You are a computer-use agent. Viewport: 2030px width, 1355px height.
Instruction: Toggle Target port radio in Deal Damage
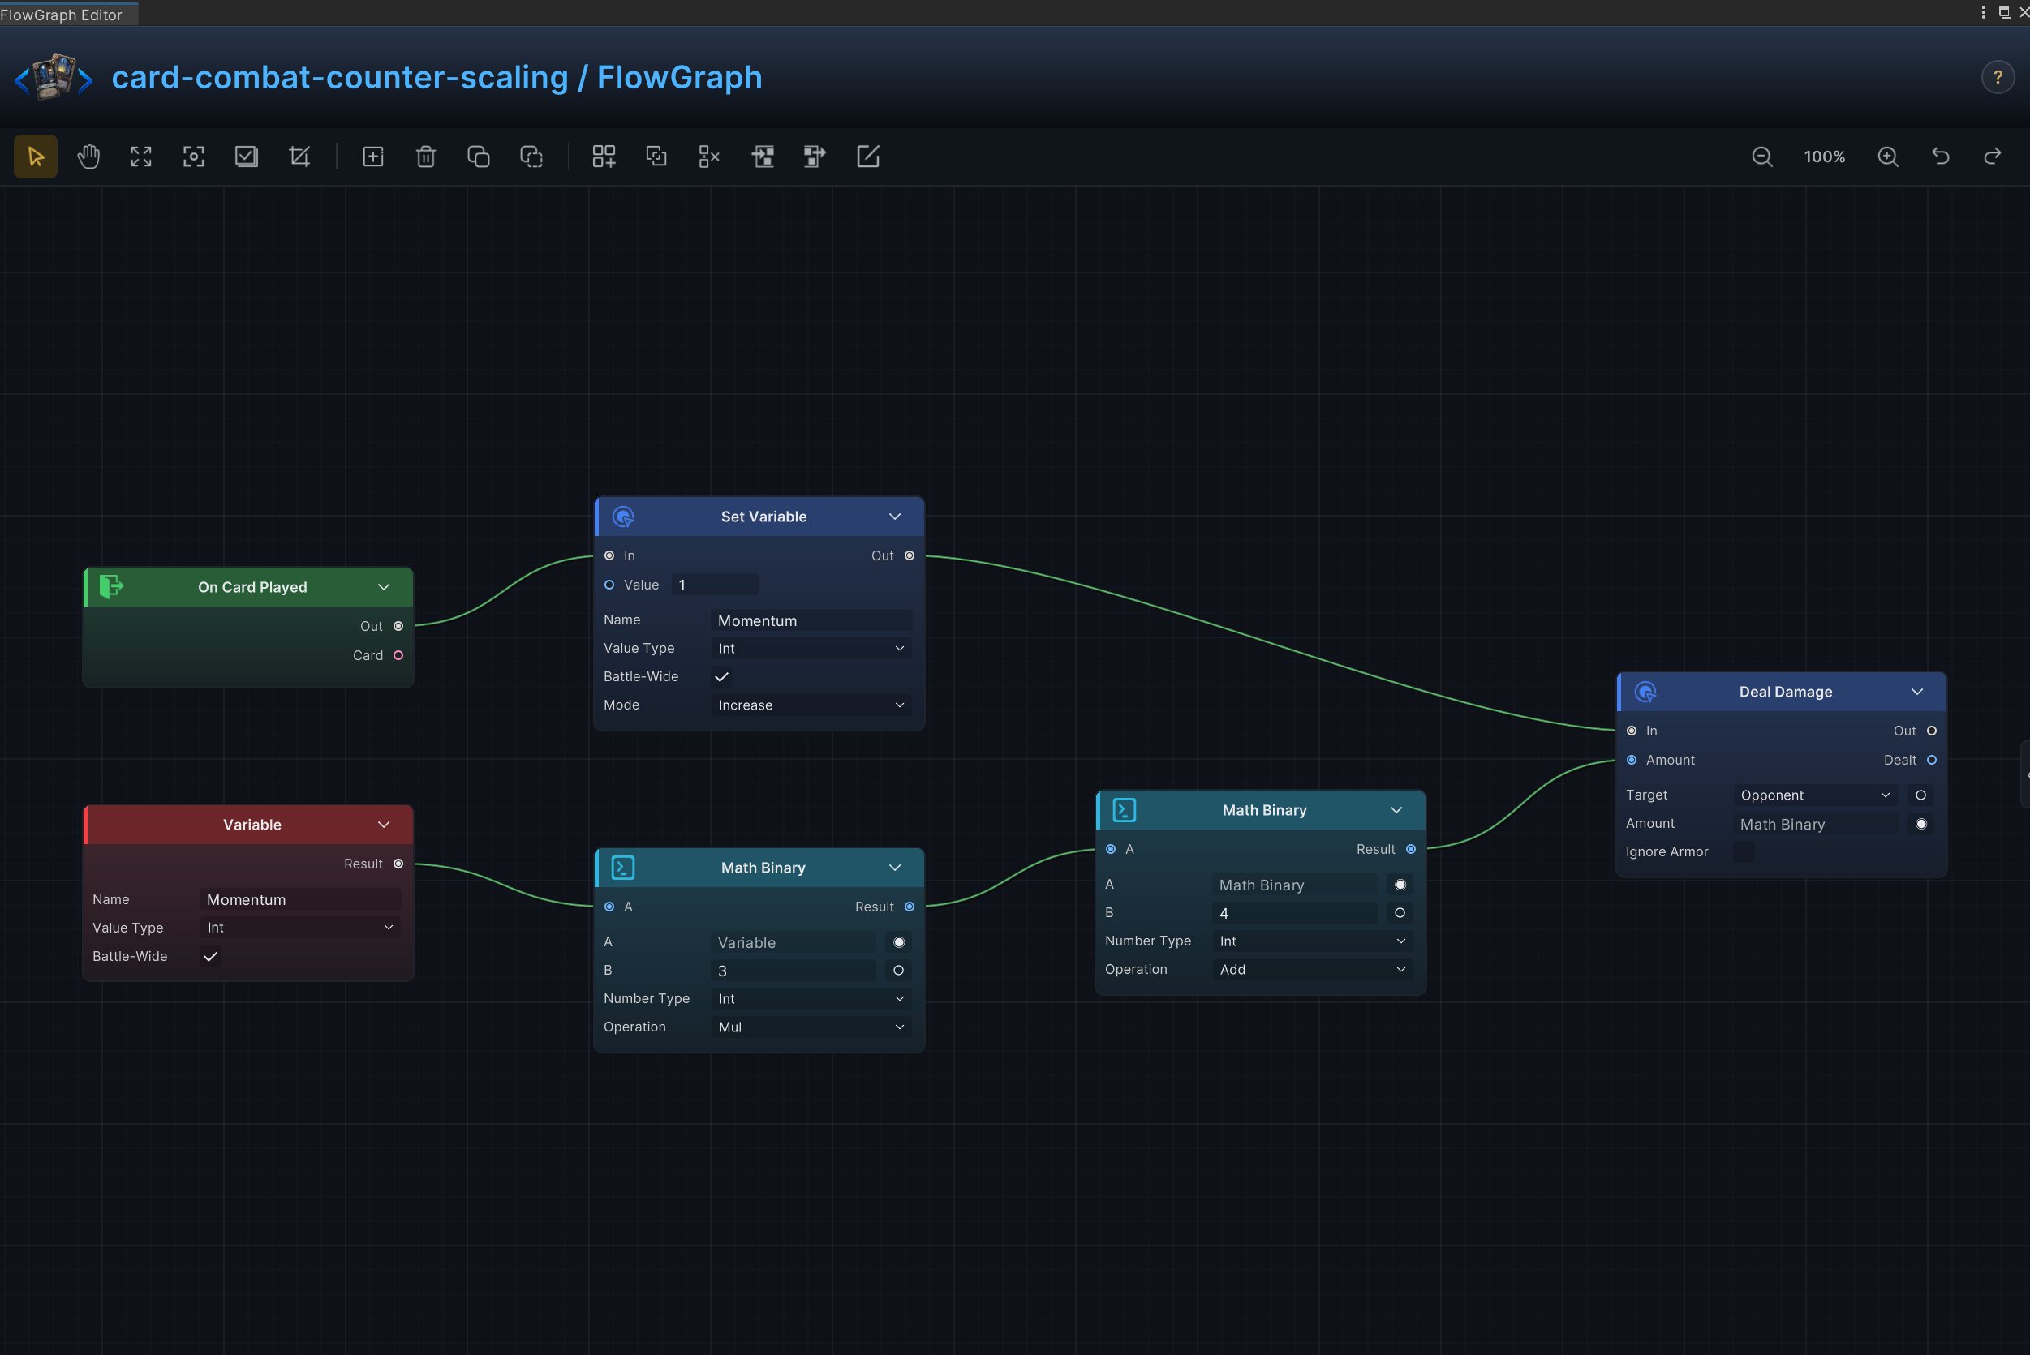1921,795
